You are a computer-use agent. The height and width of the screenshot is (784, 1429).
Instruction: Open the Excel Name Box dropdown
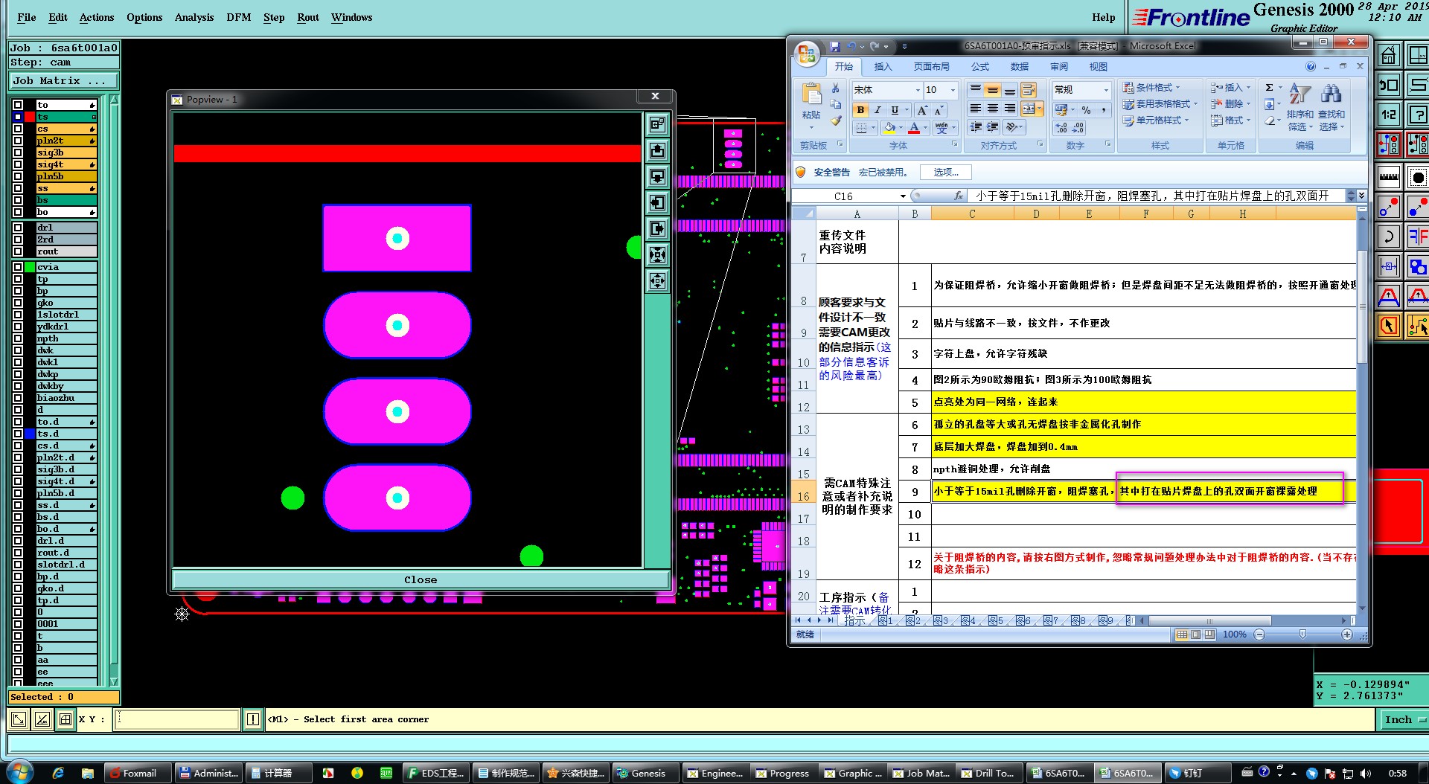(x=903, y=196)
